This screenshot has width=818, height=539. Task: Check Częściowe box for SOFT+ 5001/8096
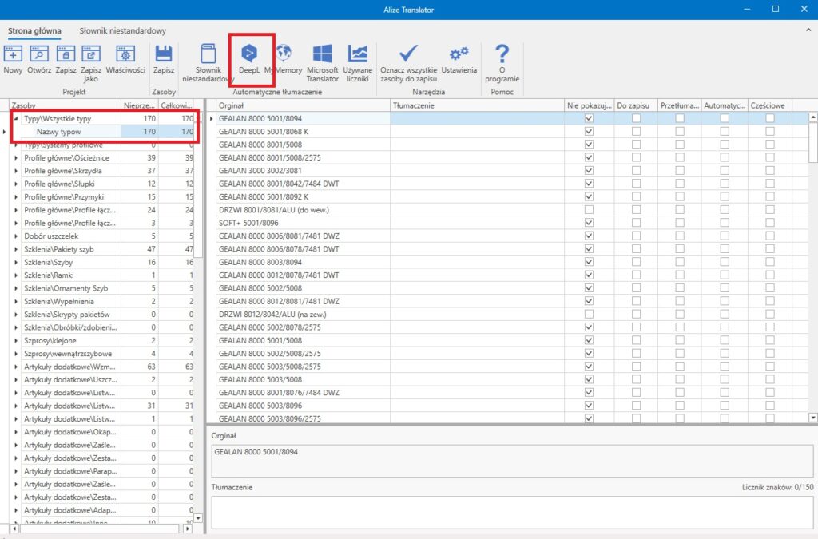770,223
